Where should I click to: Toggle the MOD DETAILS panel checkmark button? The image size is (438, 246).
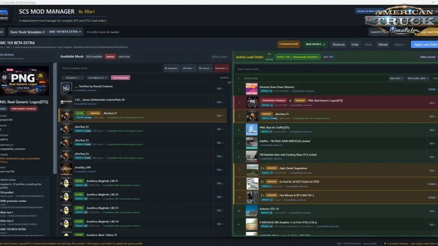(x=315, y=44)
